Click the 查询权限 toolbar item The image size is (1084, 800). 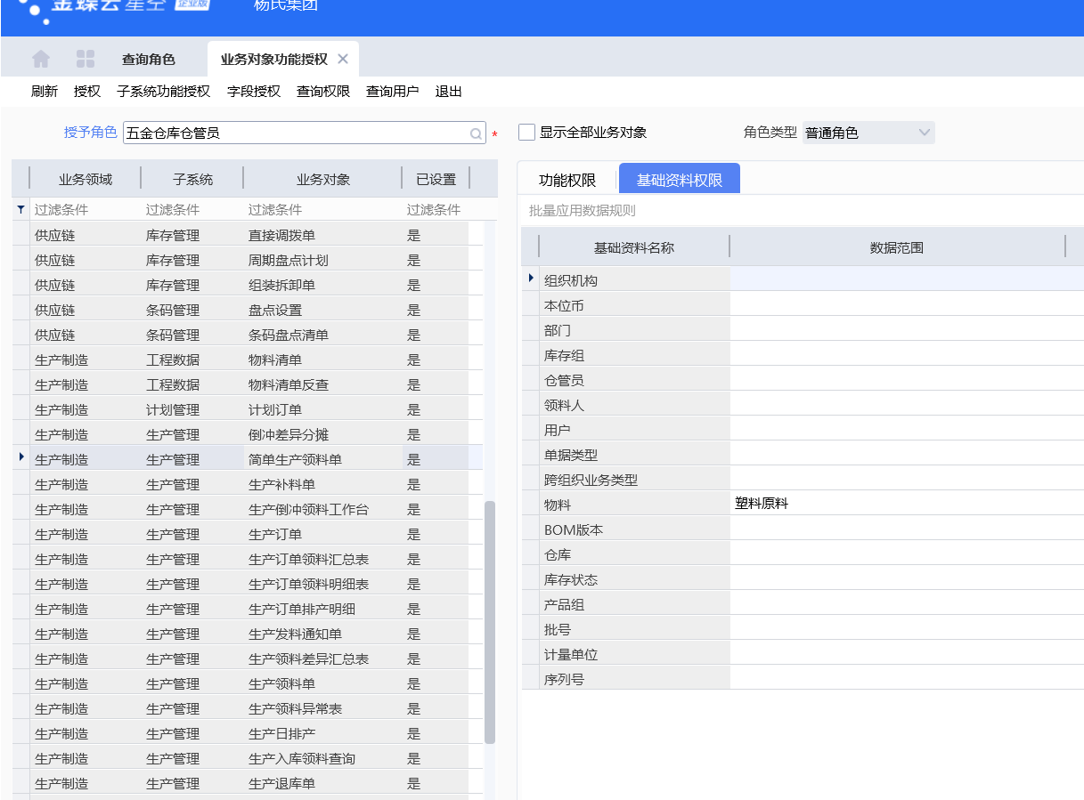[323, 92]
